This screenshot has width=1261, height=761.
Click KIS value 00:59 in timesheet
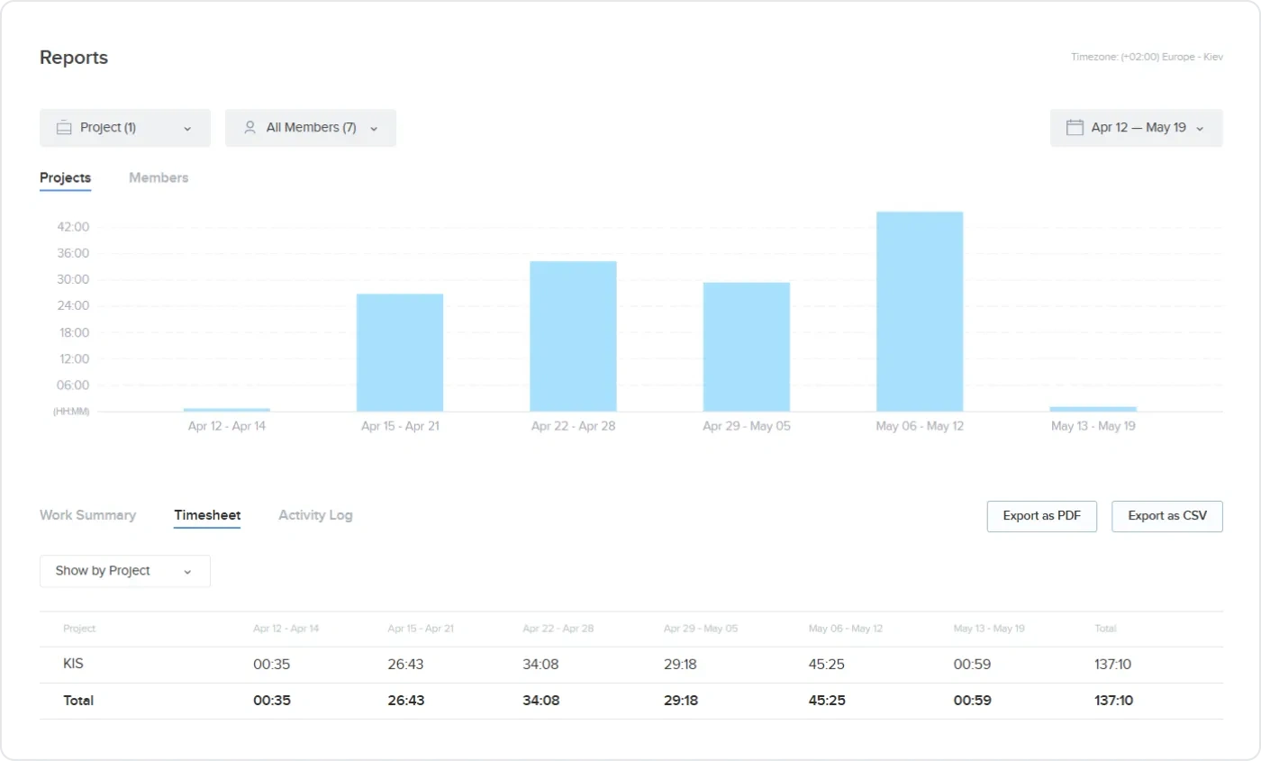(x=973, y=666)
